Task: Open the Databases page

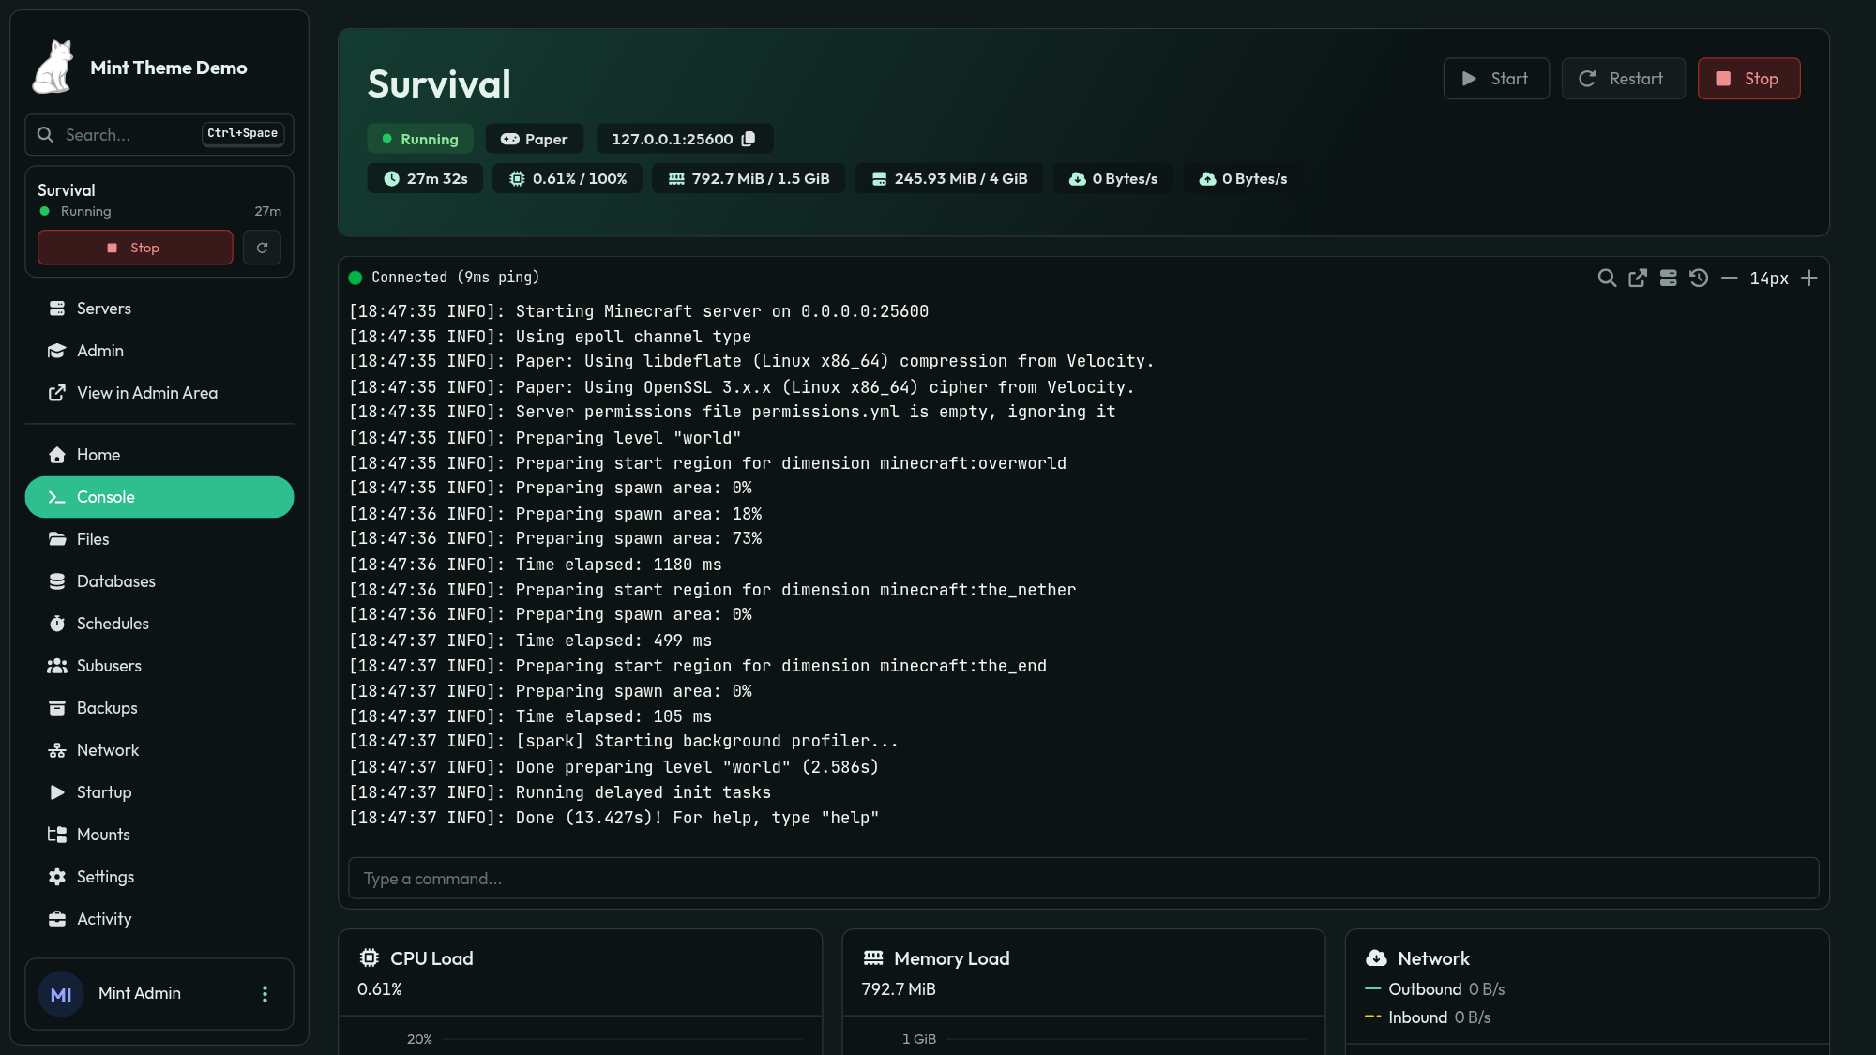Action: tap(159, 581)
